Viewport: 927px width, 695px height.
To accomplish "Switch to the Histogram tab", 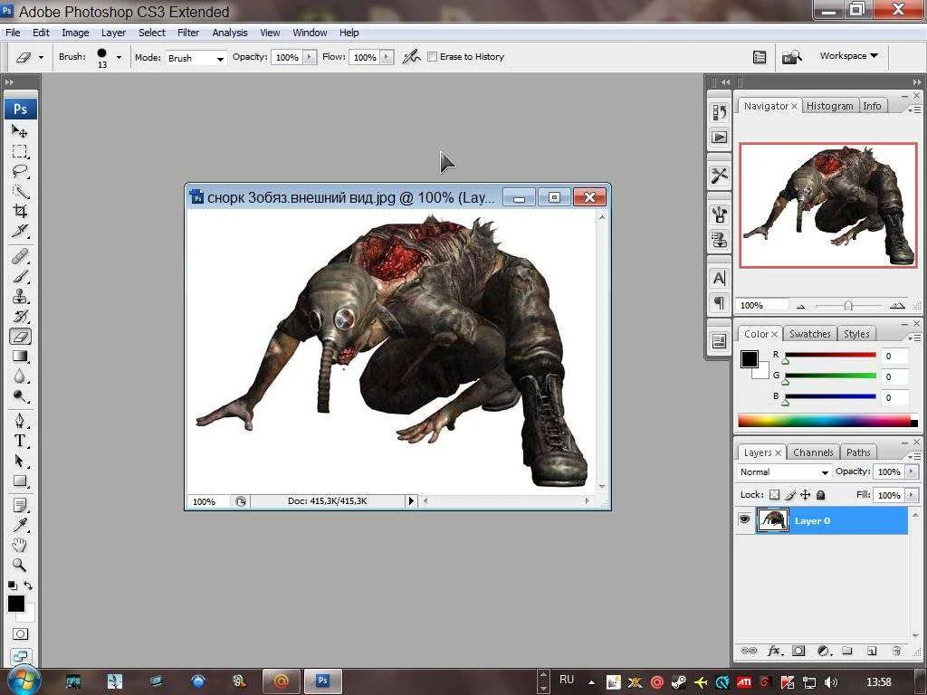I will (x=829, y=106).
